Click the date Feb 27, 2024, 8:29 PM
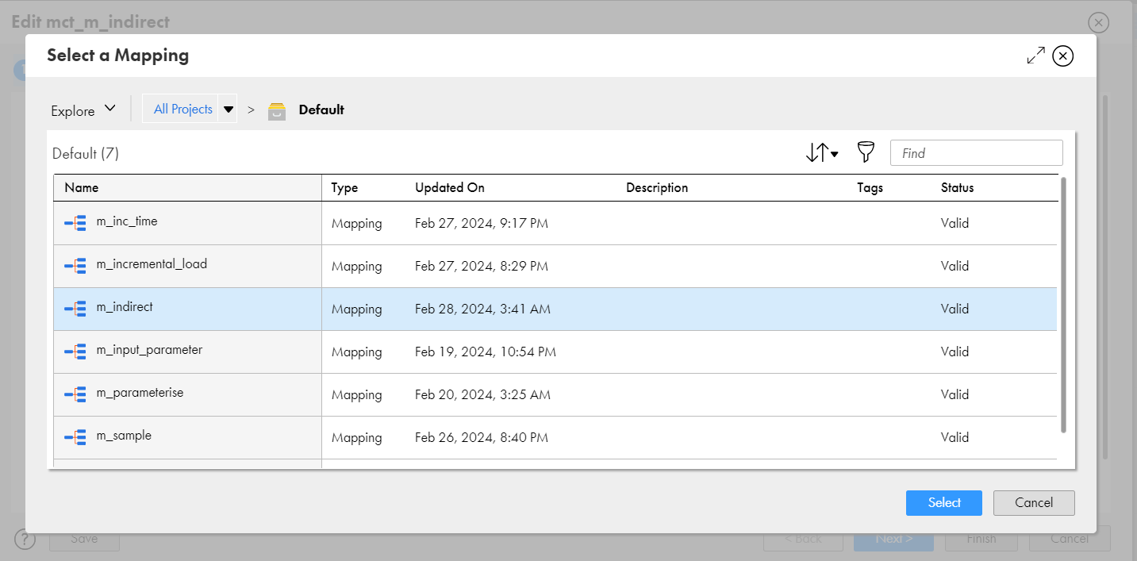Image resolution: width=1137 pixels, height=561 pixels. tap(482, 267)
